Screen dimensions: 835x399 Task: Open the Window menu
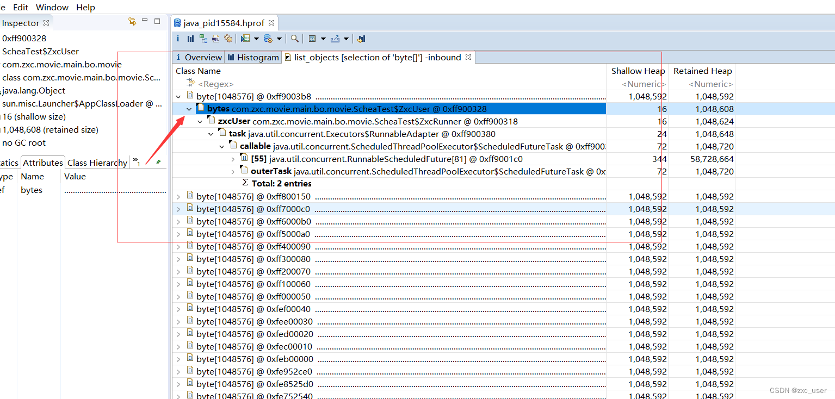pyautogui.click(x=52, y=7)
